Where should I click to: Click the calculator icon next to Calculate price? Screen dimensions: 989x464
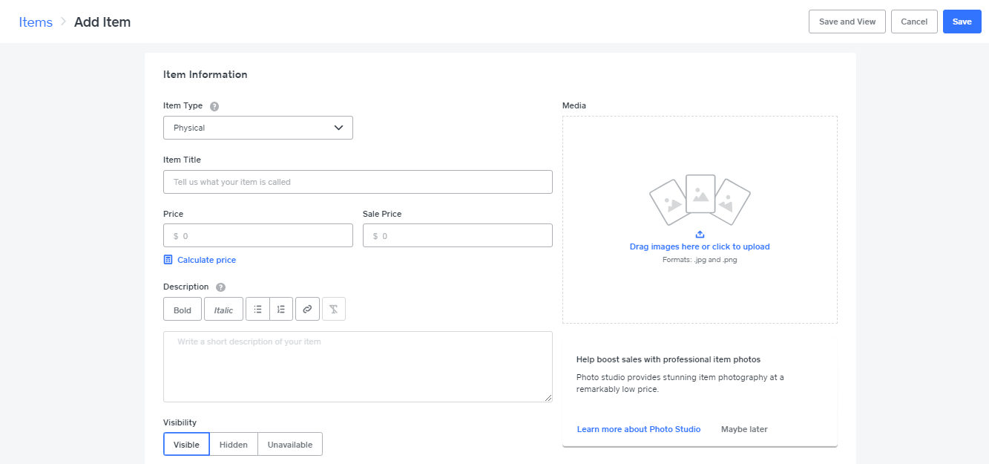click(167, 259)
